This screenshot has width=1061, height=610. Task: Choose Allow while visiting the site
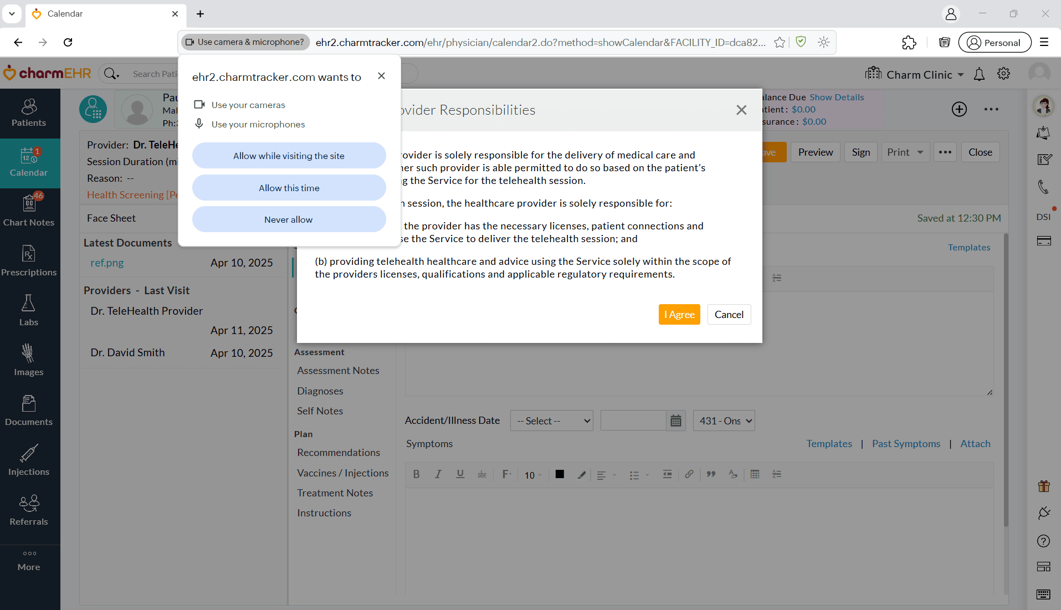tap(289, 156)
